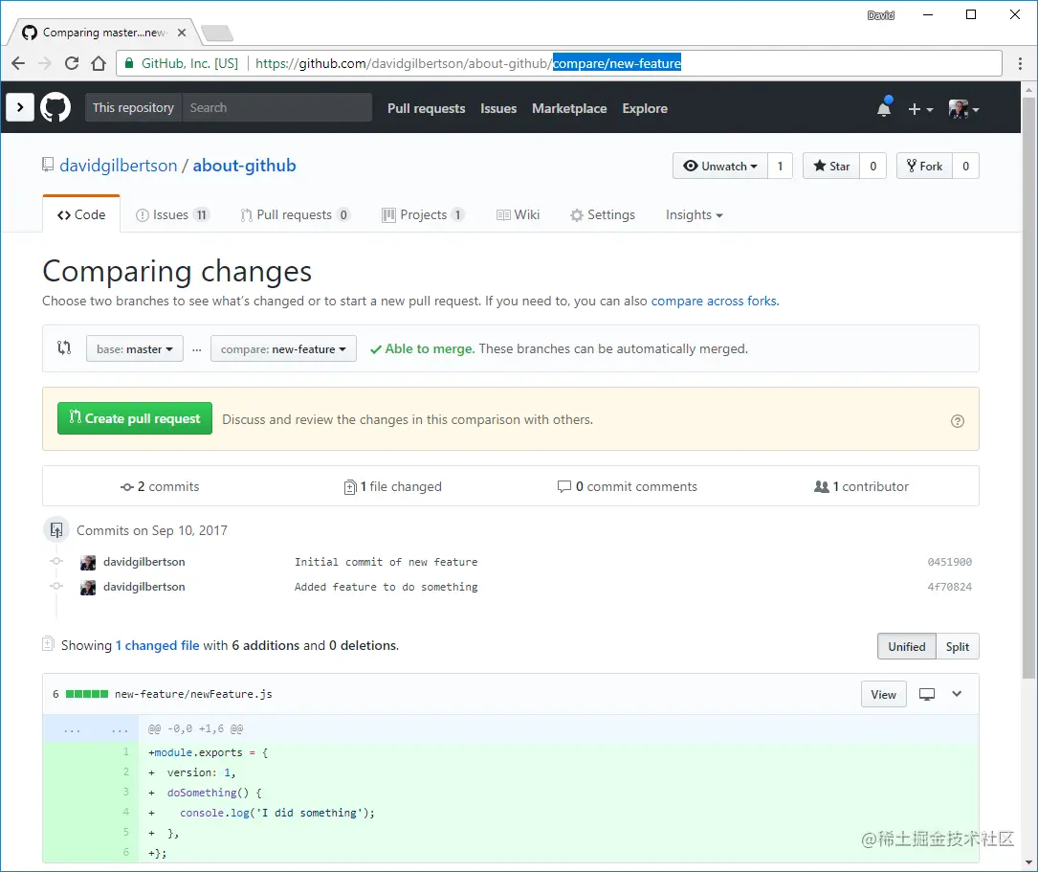Click avatar on Added feature commit row
The image size is (1038, 872).
coord(88,588)
